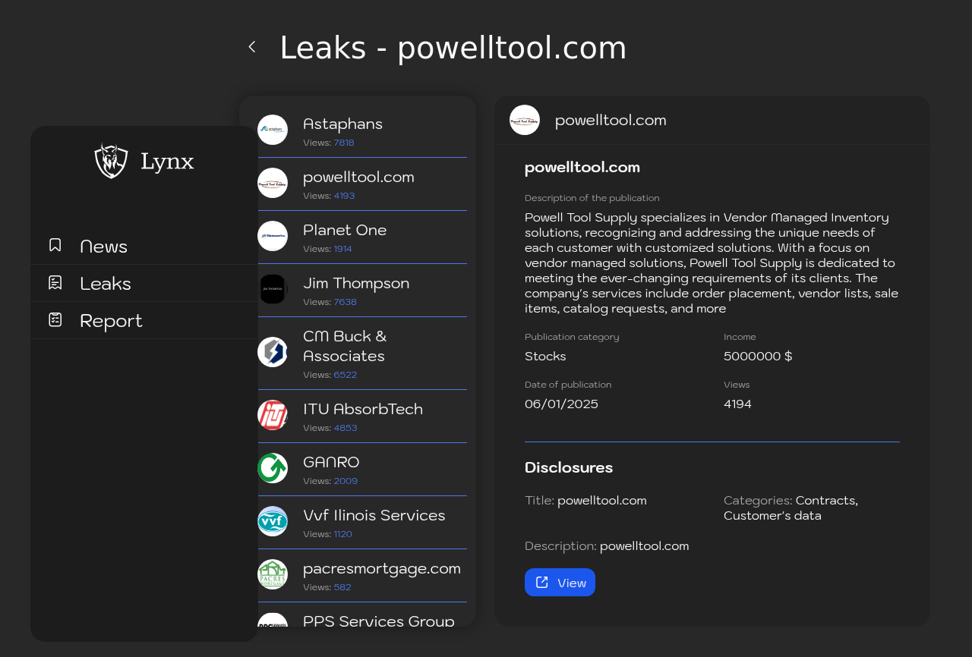Image resolution: width=972 pixels, height=657 pixels.
Task: Select Astaphans leak entry
Action: [362, 130]
